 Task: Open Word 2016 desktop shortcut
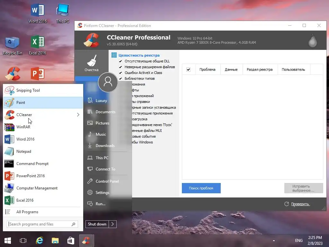pyautogui.click(x=38, y=13)
